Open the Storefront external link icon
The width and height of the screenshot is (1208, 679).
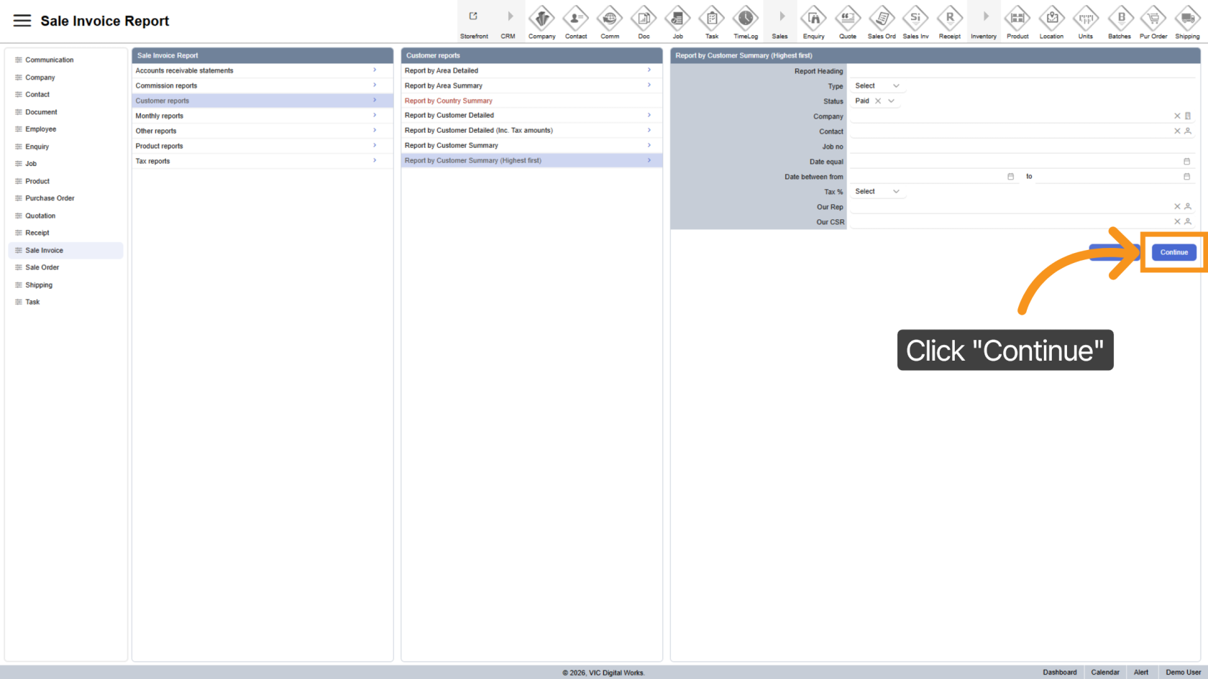point(473,17)
